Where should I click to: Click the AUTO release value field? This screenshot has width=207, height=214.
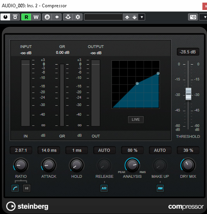click(104, 150)
